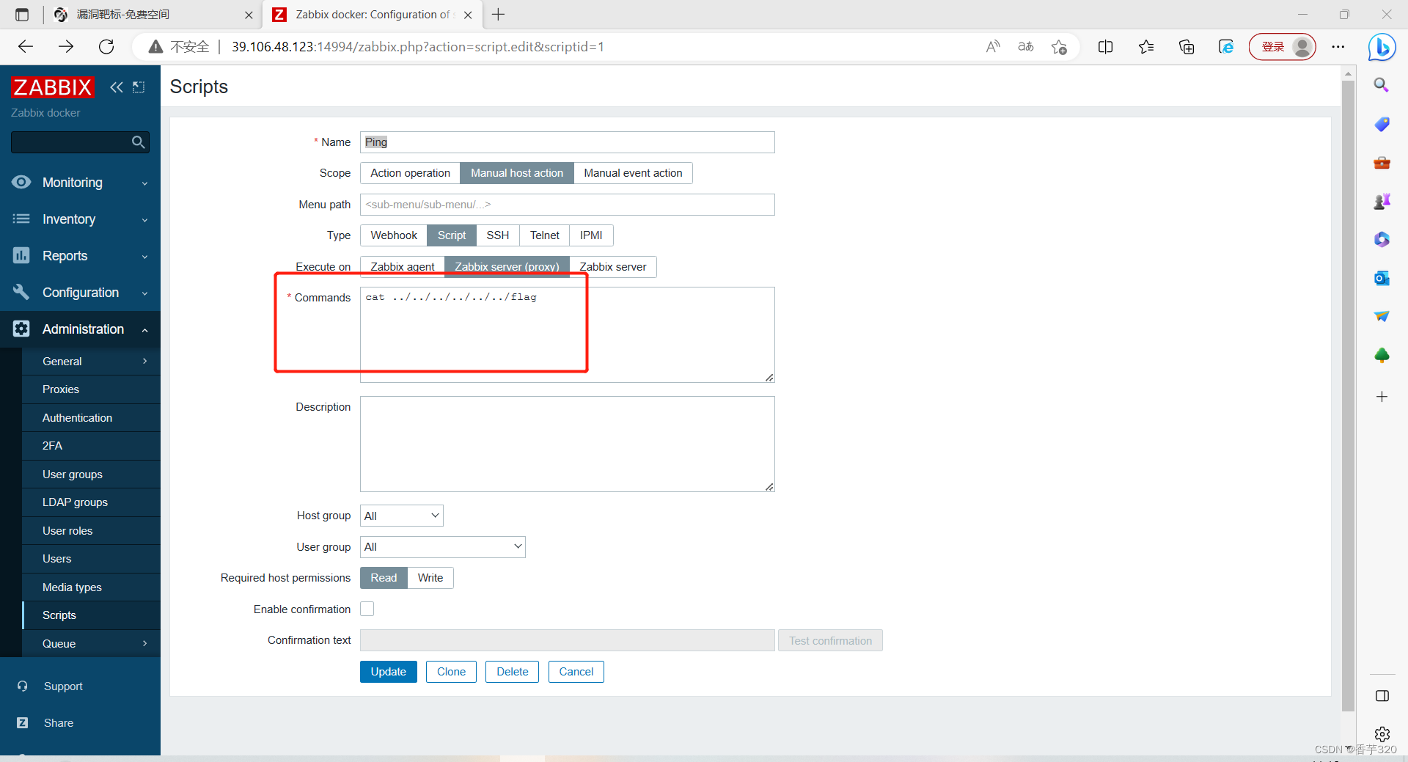
Task: Click the Delete button
Action: (512, 672)
